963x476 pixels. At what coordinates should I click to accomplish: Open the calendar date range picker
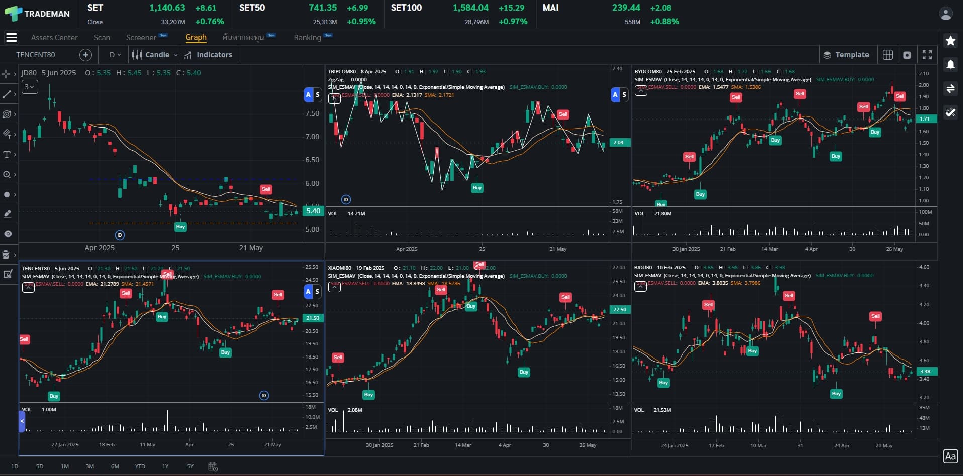pos(213,466)
